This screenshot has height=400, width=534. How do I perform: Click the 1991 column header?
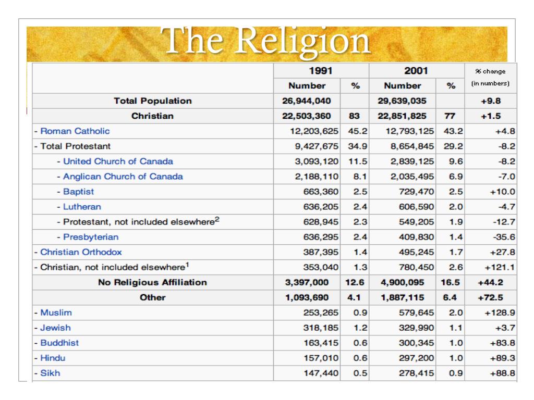[321, 71]
